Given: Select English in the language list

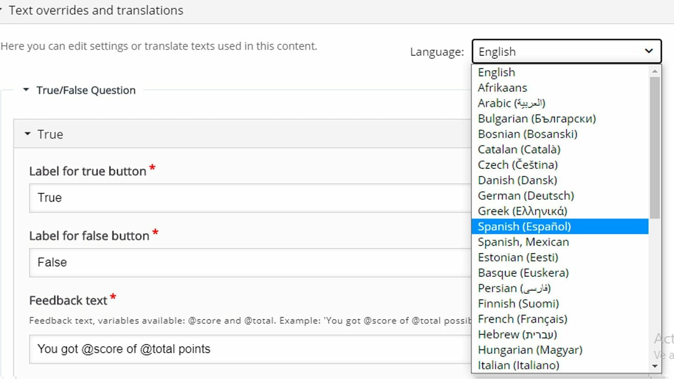Looking at the screenshot, I should coord(560,72).
